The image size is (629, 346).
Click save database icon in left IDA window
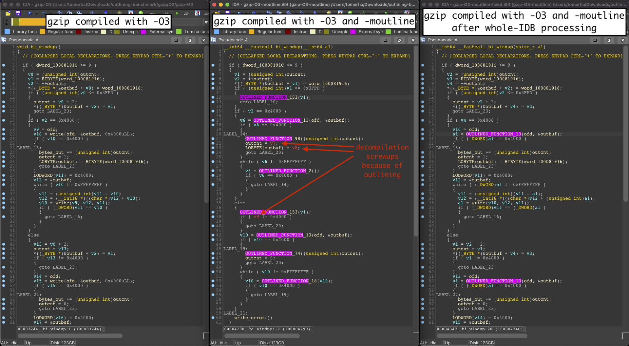click(18, 13)
